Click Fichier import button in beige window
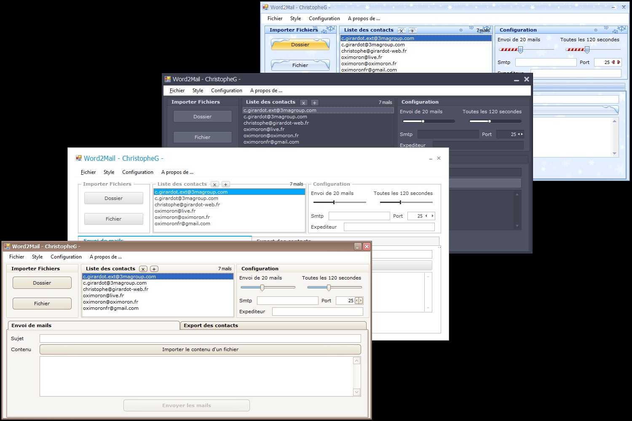This screenshot has height=421, width=632. point(42,304)
